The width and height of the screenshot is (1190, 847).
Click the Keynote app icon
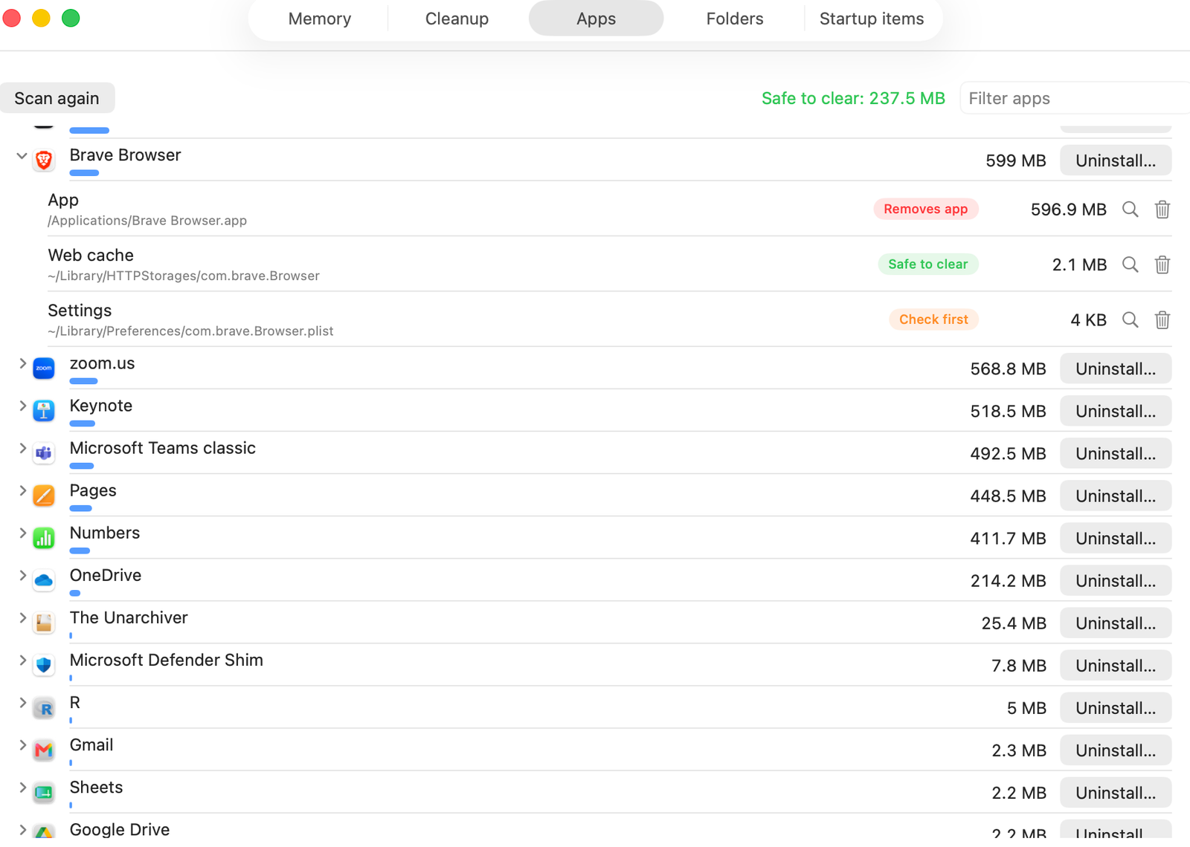point(44,410)
